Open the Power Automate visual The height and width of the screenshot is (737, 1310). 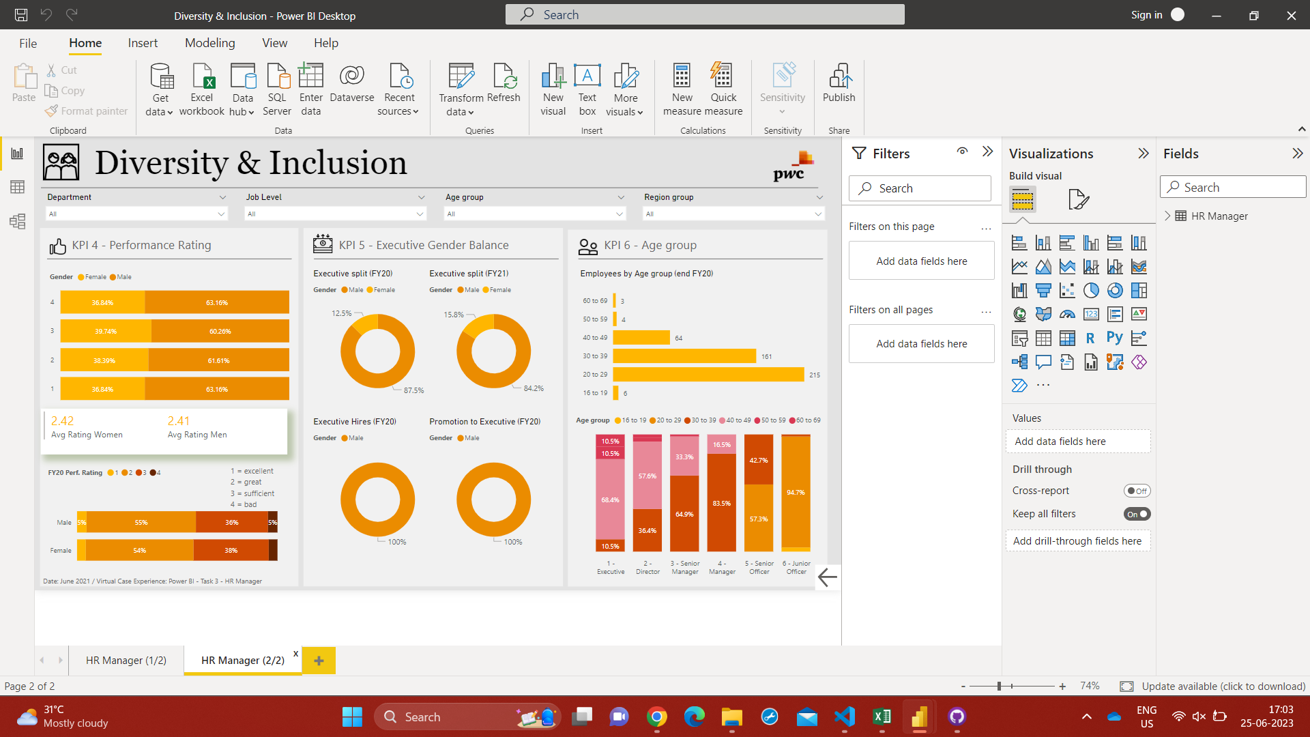pos(1019,385)
